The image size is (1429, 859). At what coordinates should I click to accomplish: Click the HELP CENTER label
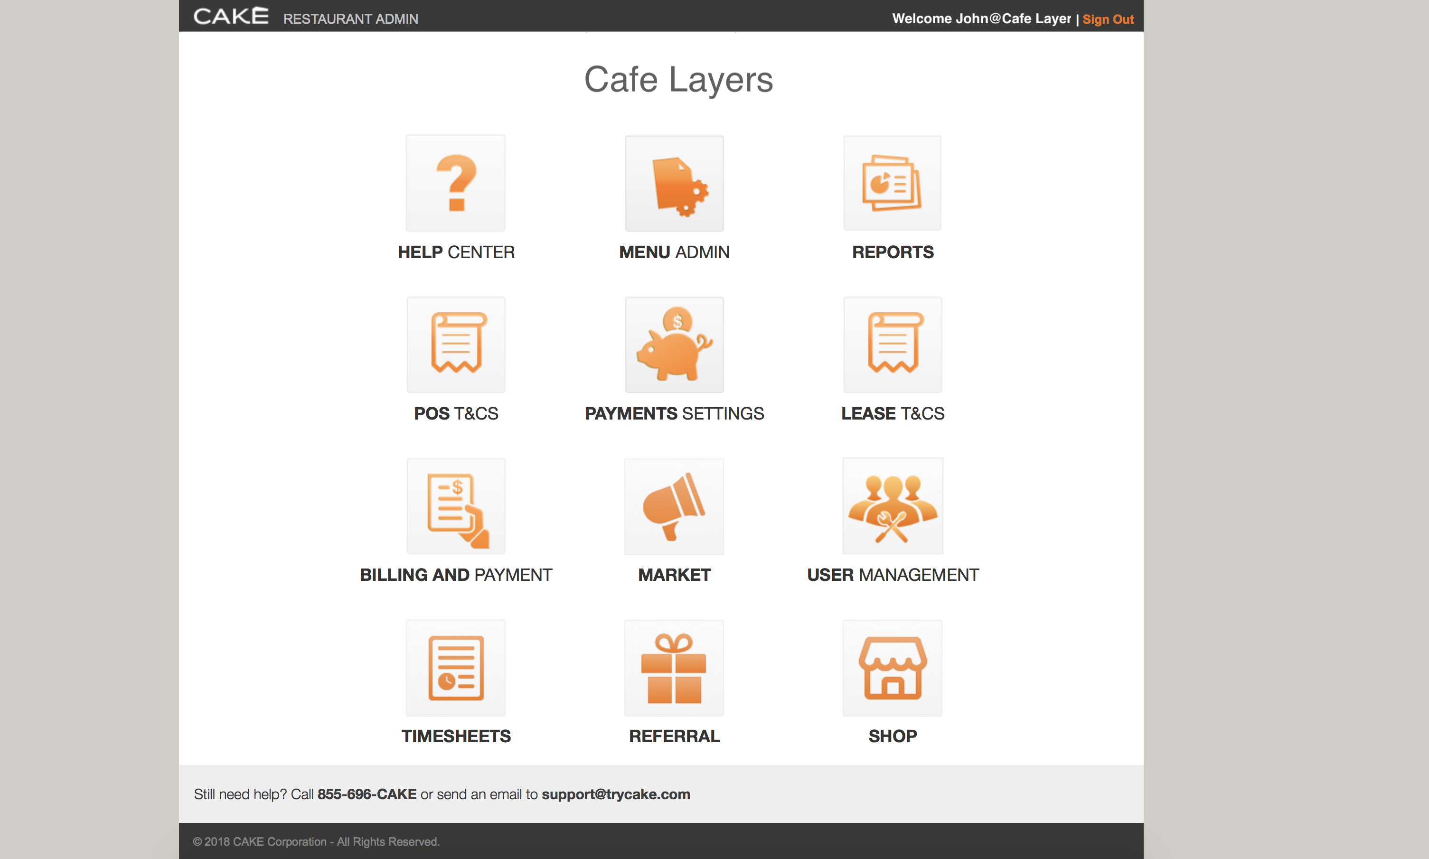(x=456, y=252)
